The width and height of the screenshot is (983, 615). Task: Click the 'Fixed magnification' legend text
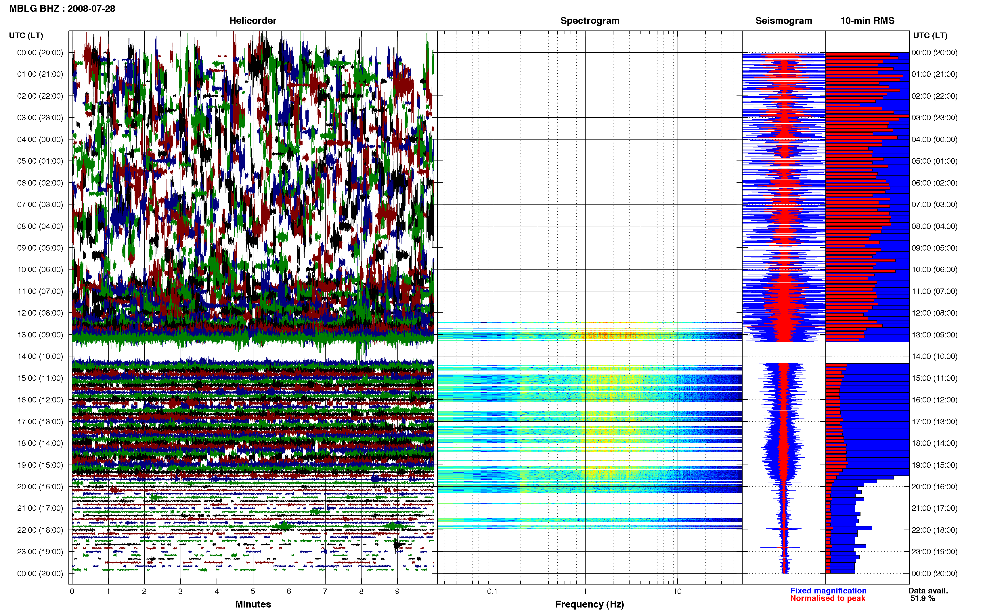(828, 591)
